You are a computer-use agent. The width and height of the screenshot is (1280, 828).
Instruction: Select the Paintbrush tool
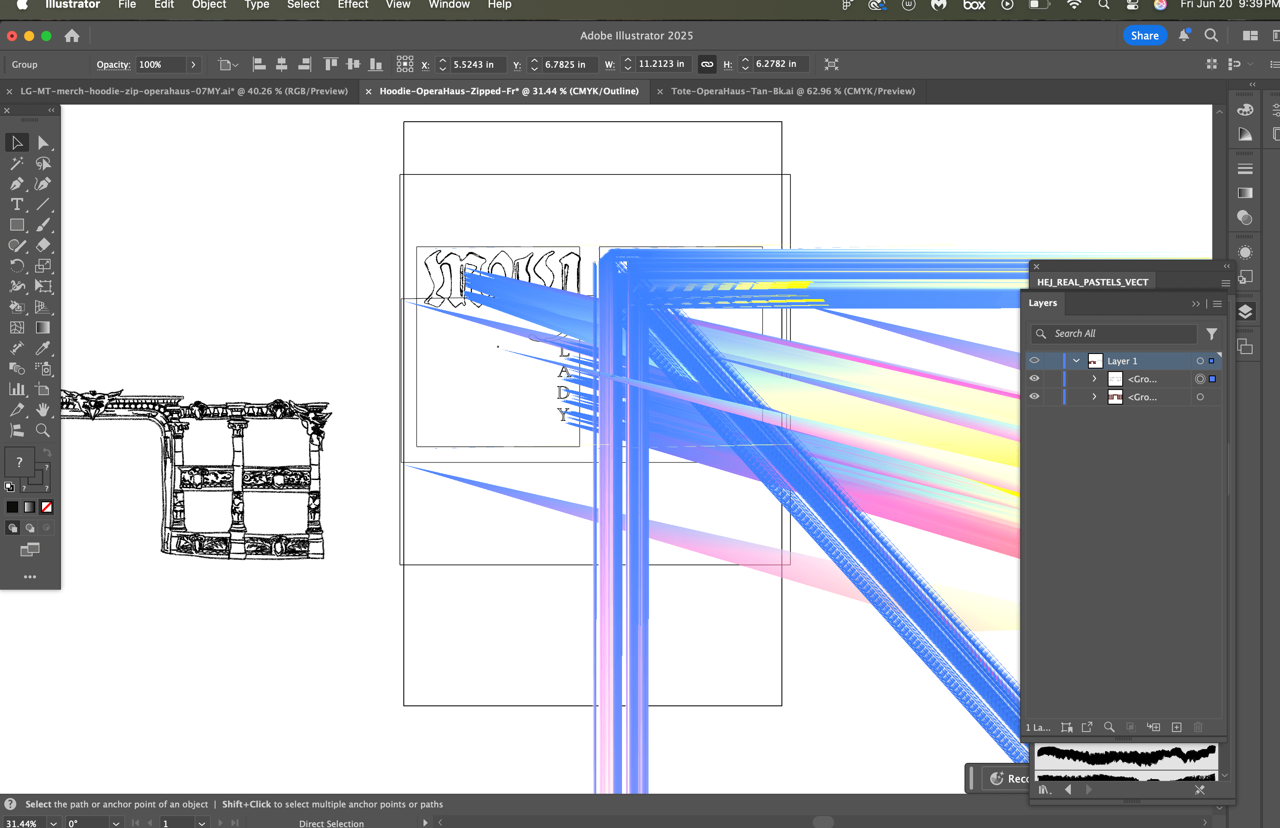pos(43,225)
